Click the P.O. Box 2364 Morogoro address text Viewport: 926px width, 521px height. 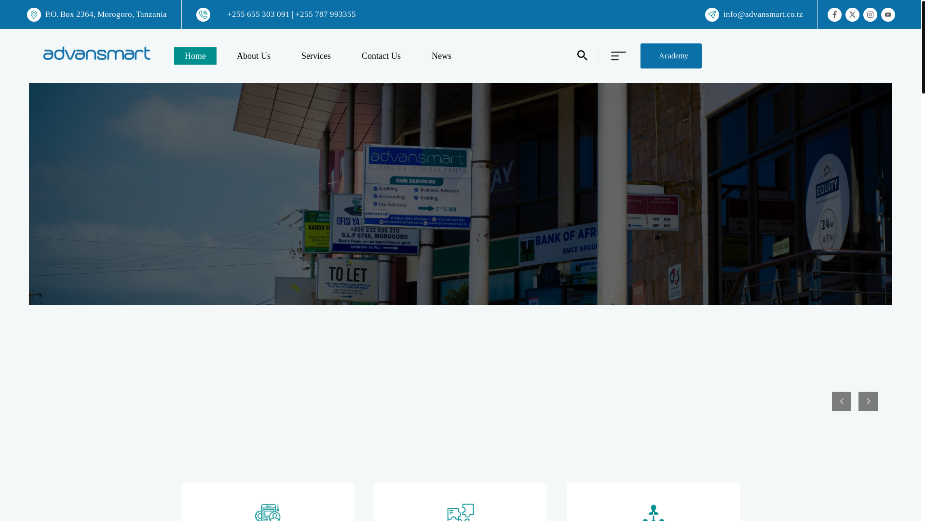pos(106,14)
